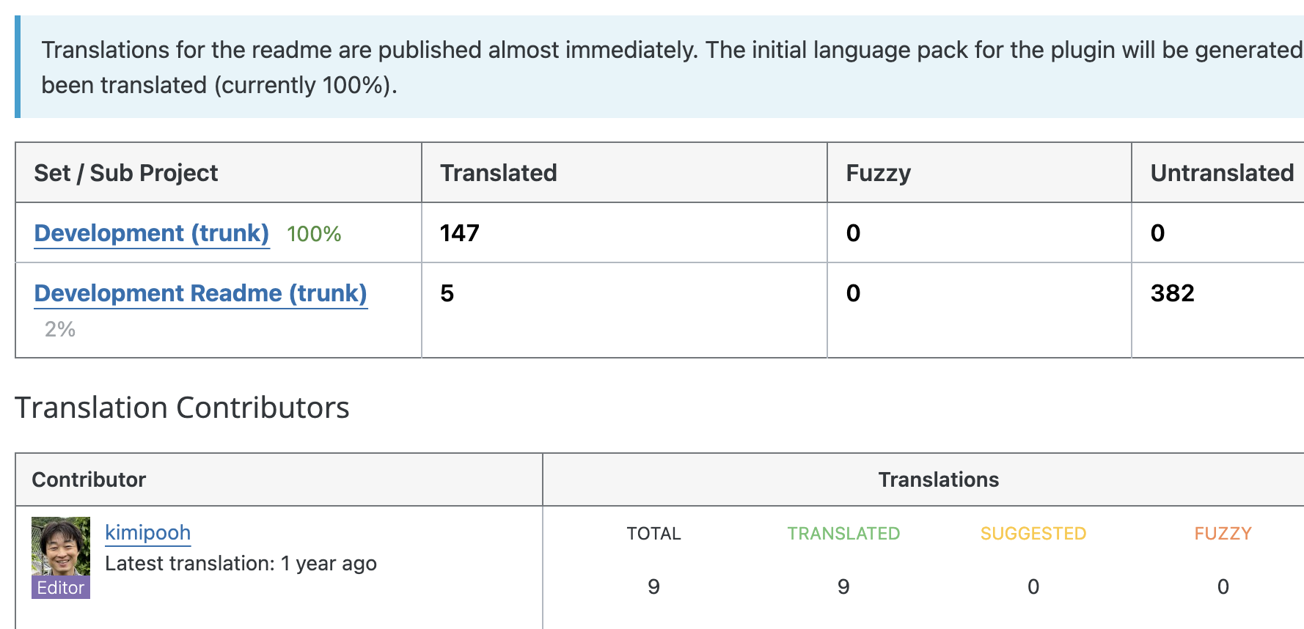The image size is (1304, 629).
Task: Click the 5 translated count for Readme
Action: pos(447,293)
